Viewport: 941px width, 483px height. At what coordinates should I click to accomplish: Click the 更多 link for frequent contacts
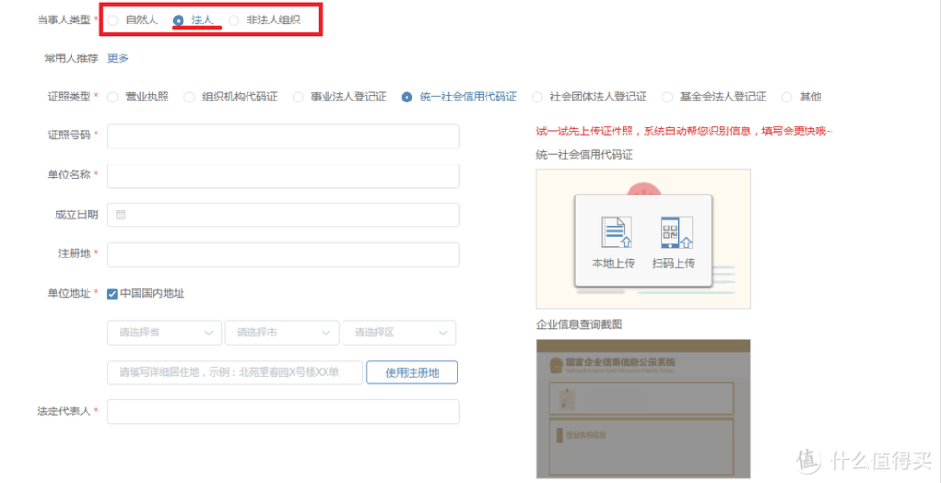click(118, 58)
